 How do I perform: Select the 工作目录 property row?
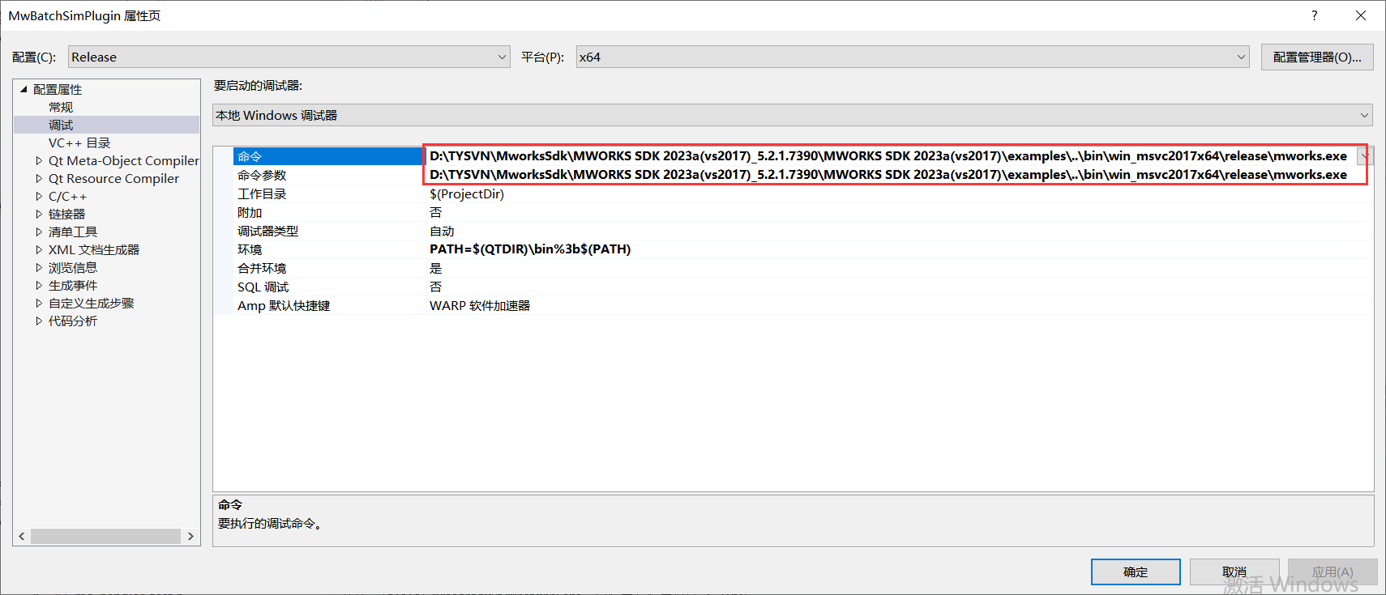(262, 194)
